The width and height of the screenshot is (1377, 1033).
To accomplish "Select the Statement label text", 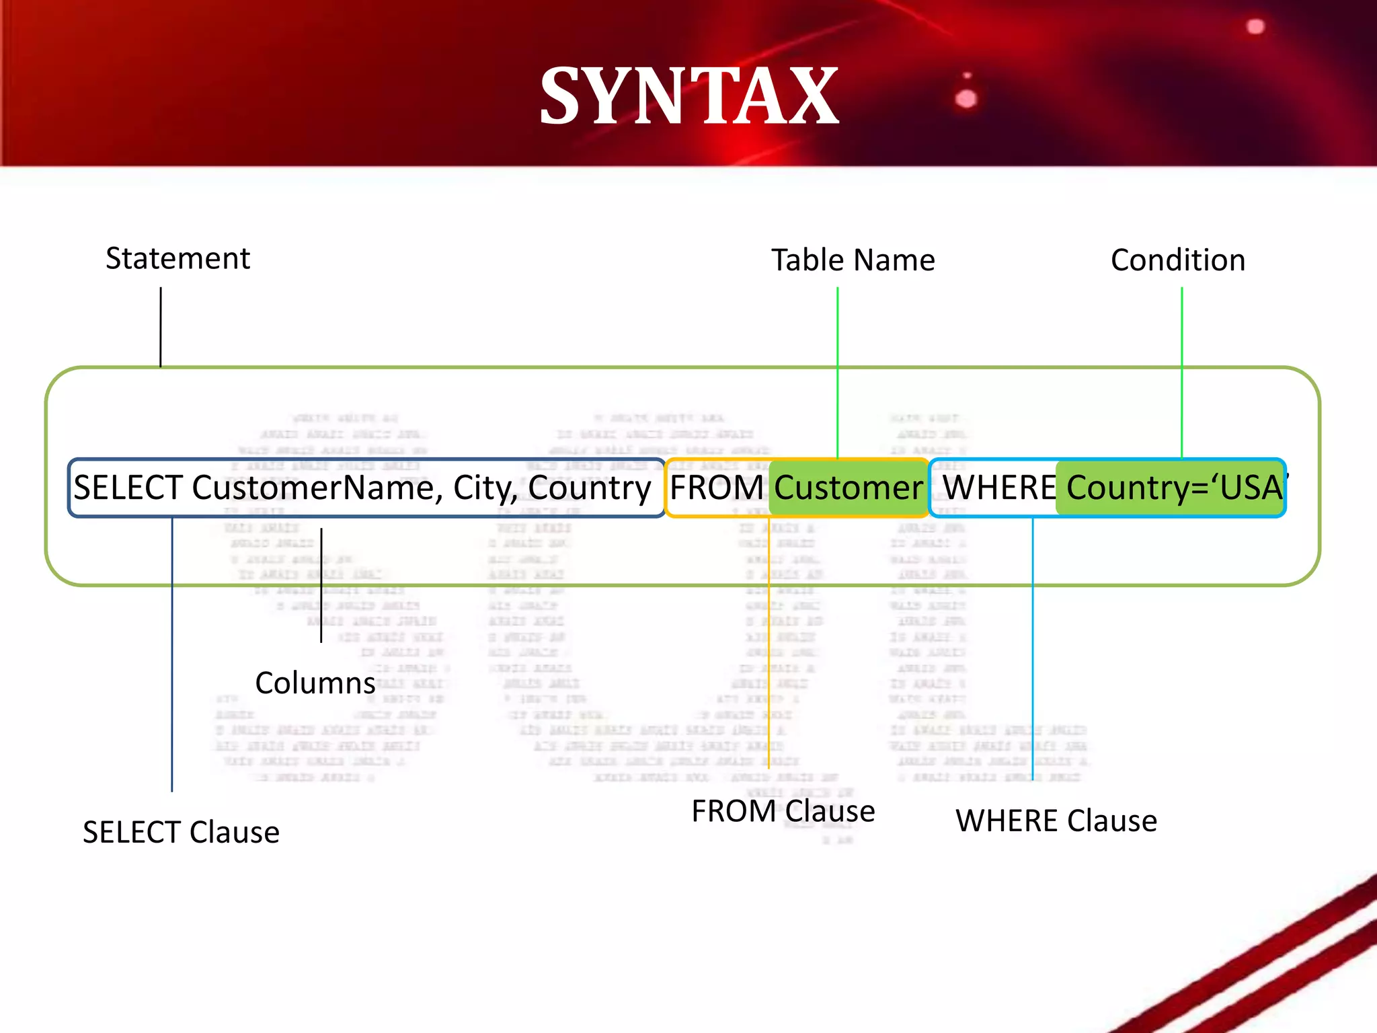I will 178,258.
